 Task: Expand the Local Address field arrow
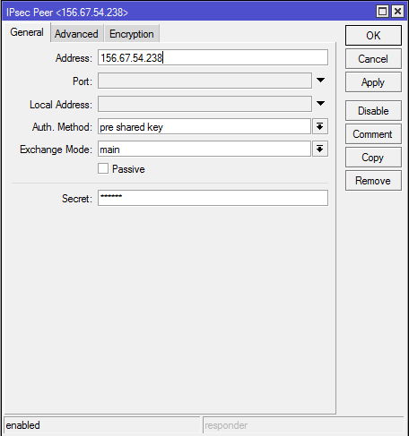click(x=320, y=104)
